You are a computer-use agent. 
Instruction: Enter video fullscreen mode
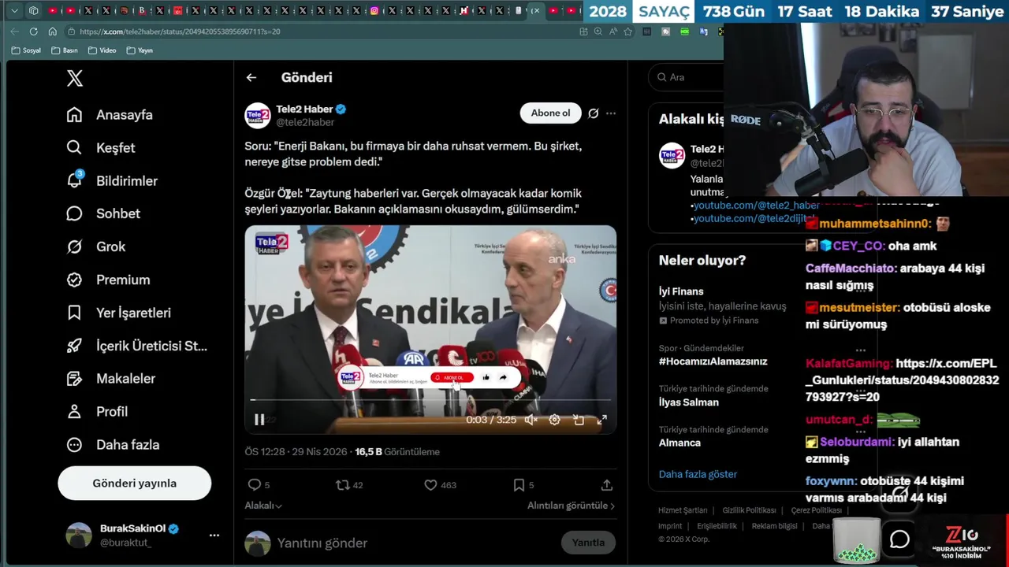601,420
